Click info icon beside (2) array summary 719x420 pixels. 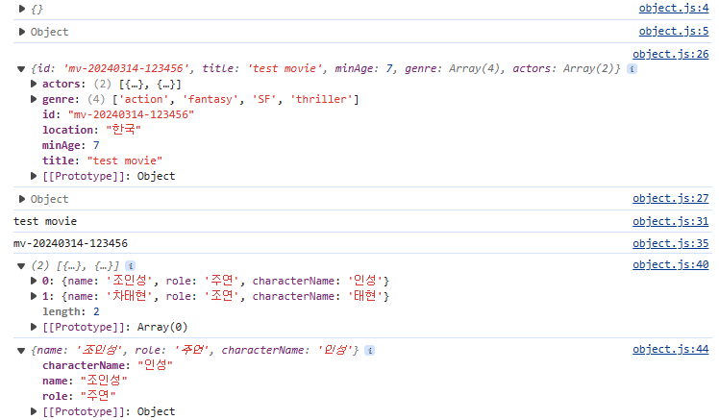130,265
